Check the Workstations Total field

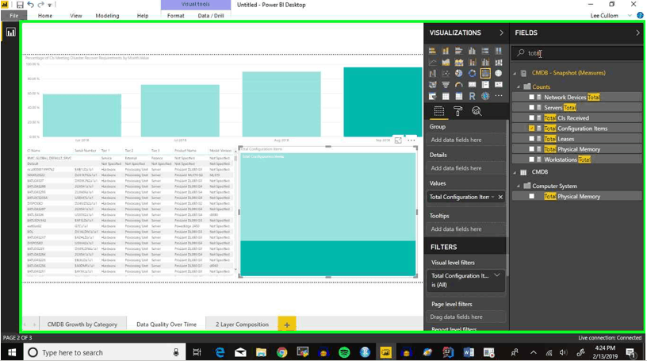tap(531, 159)
